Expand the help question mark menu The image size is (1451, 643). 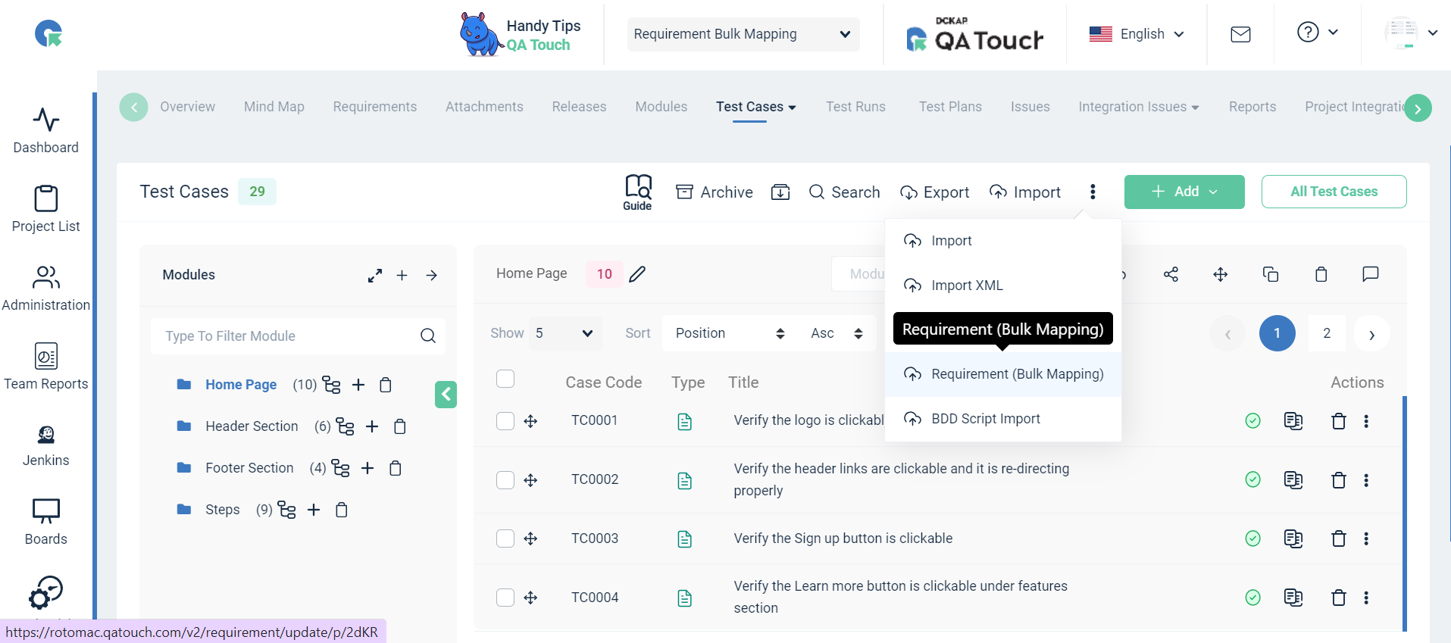pos(1318,33)
